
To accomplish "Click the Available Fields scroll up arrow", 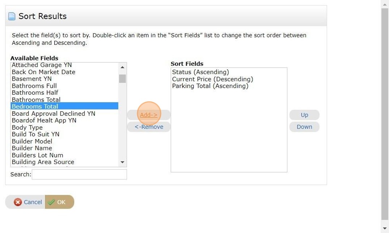I will coord(122,67).
